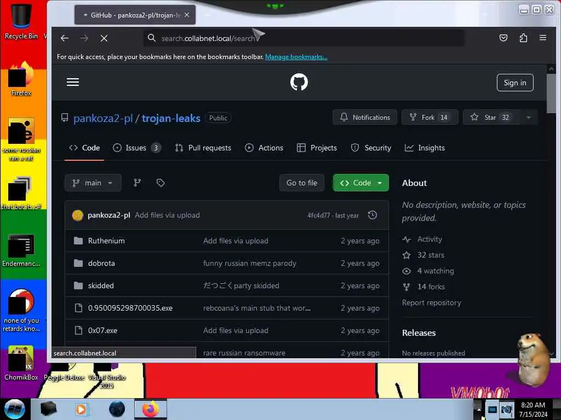This screenshot has width=561, height=420.
Task: Click the GitHub octocat logo
Action: [x=299, y=82]
